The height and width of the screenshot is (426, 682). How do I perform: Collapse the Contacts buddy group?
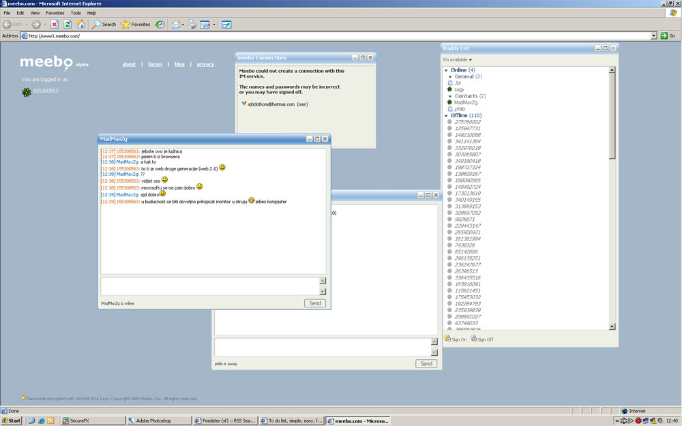pyautogui.click(x=450, y=96)
